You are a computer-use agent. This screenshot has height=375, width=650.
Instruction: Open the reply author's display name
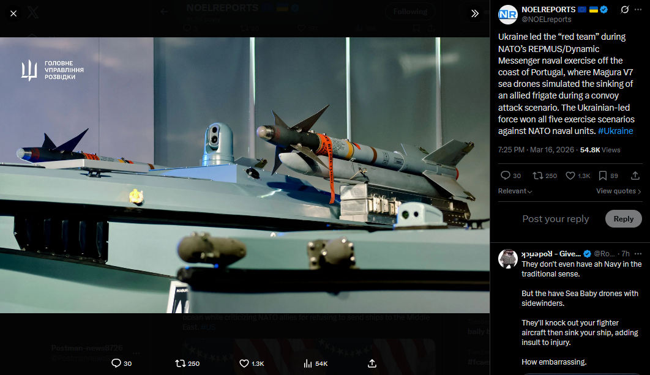pyautogui.click(x=551, y=254)
